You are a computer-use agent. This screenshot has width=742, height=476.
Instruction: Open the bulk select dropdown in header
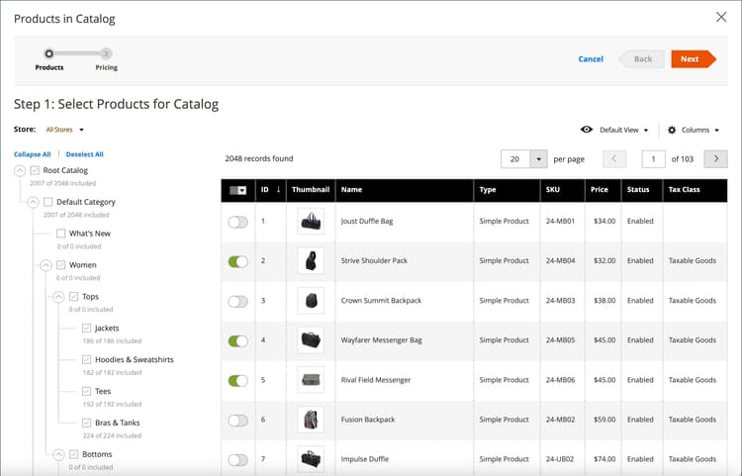click(x=242, y=190)
